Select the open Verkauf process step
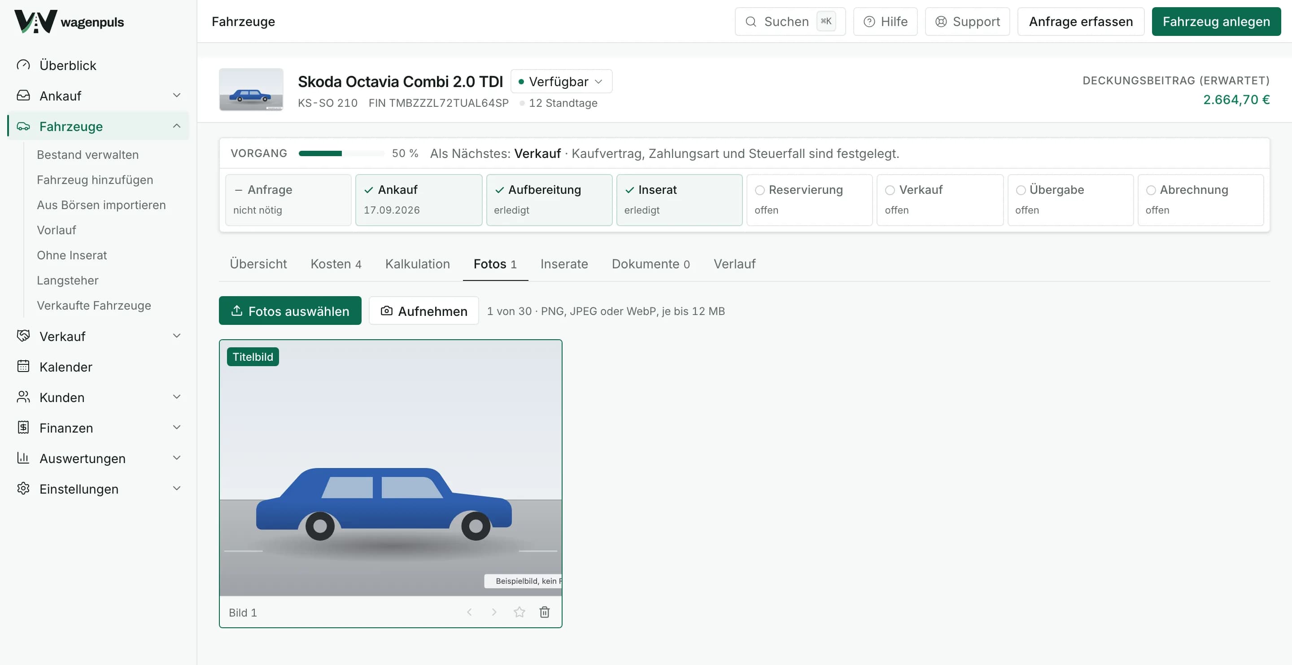Viewport: 1292px width, 665px height. (x=940, y=200)
